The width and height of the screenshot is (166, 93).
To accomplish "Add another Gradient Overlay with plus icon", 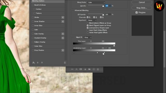I will click(63, 38).
